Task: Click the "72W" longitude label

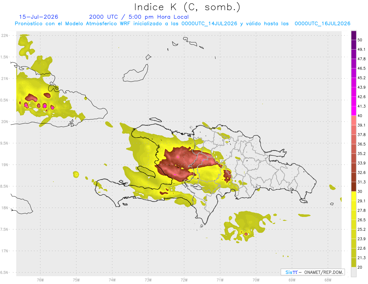Action: coord(184,280)
